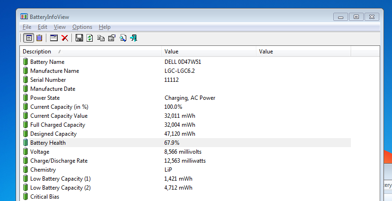The height and width of the screenshot is (201, 392).
Task: Open Properties via the toolbar properties icon
Action: pos(112,38)
